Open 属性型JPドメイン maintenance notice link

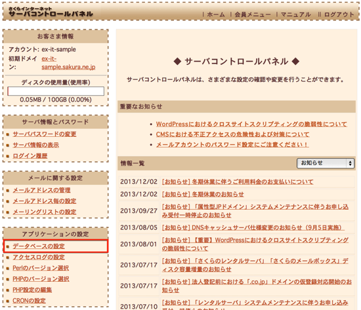click(x=255, y=211)
